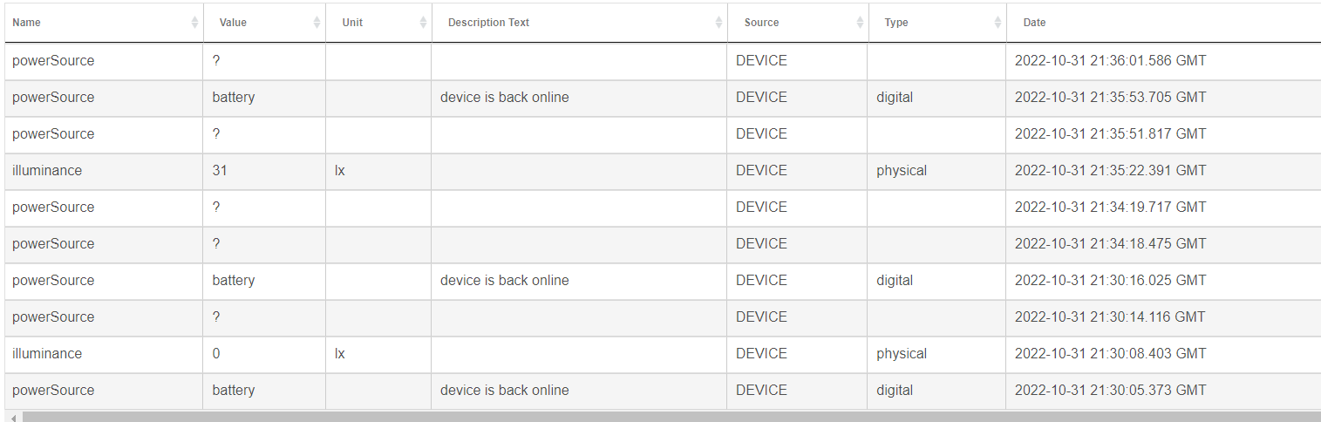Click 'battery' value in the 21:30:05.373 row
The image size is (1321, 422).
click(234, 391)
